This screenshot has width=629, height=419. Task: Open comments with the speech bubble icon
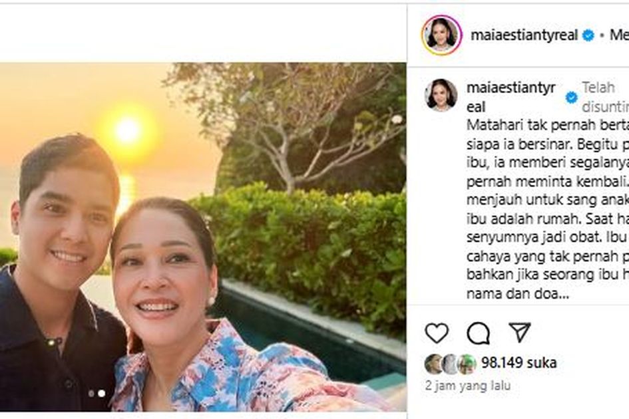pos(478,333)
